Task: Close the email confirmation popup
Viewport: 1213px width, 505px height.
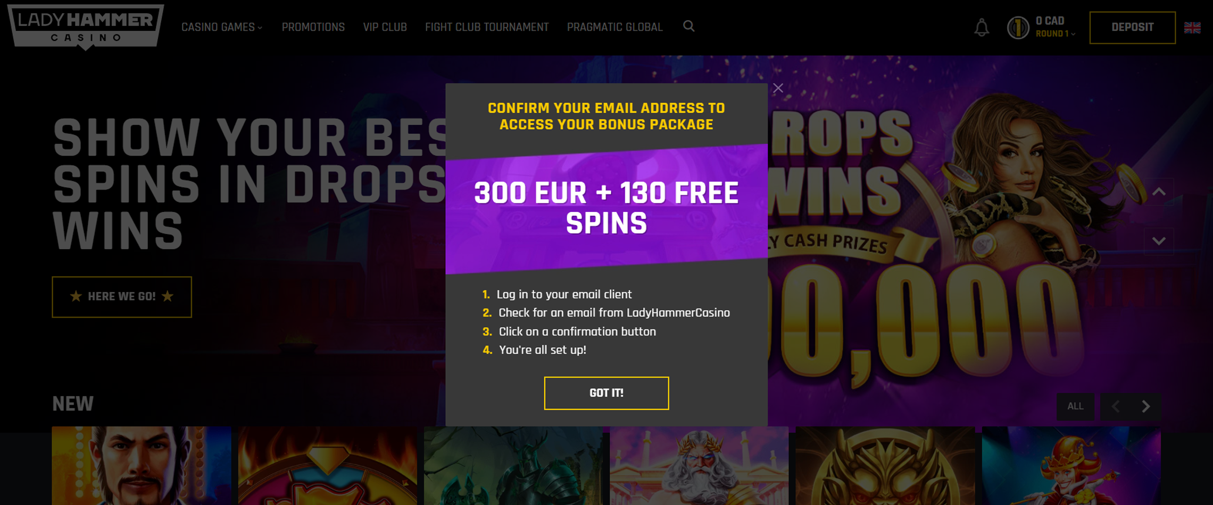Action: click(778, 88)
